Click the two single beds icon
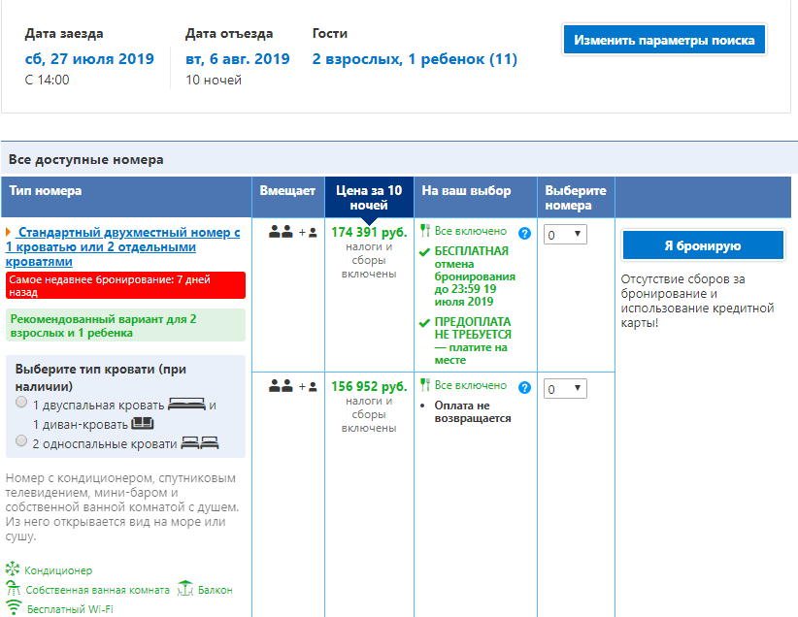 pyautogui.click(x=200, y=443)
